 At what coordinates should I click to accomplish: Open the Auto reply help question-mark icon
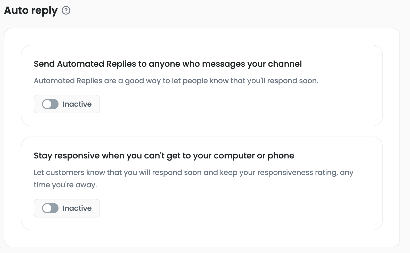click(66, 11)
